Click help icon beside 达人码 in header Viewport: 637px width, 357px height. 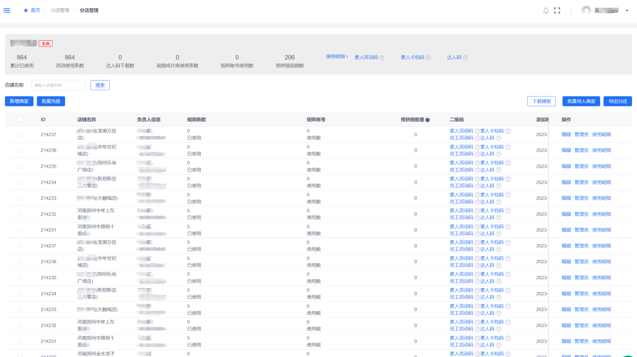[x=465, y=58]
